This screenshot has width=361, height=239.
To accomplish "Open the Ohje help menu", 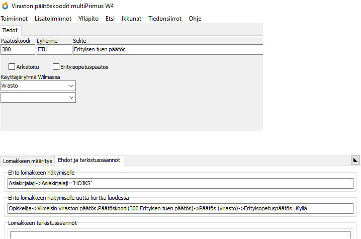I will 195,19.
